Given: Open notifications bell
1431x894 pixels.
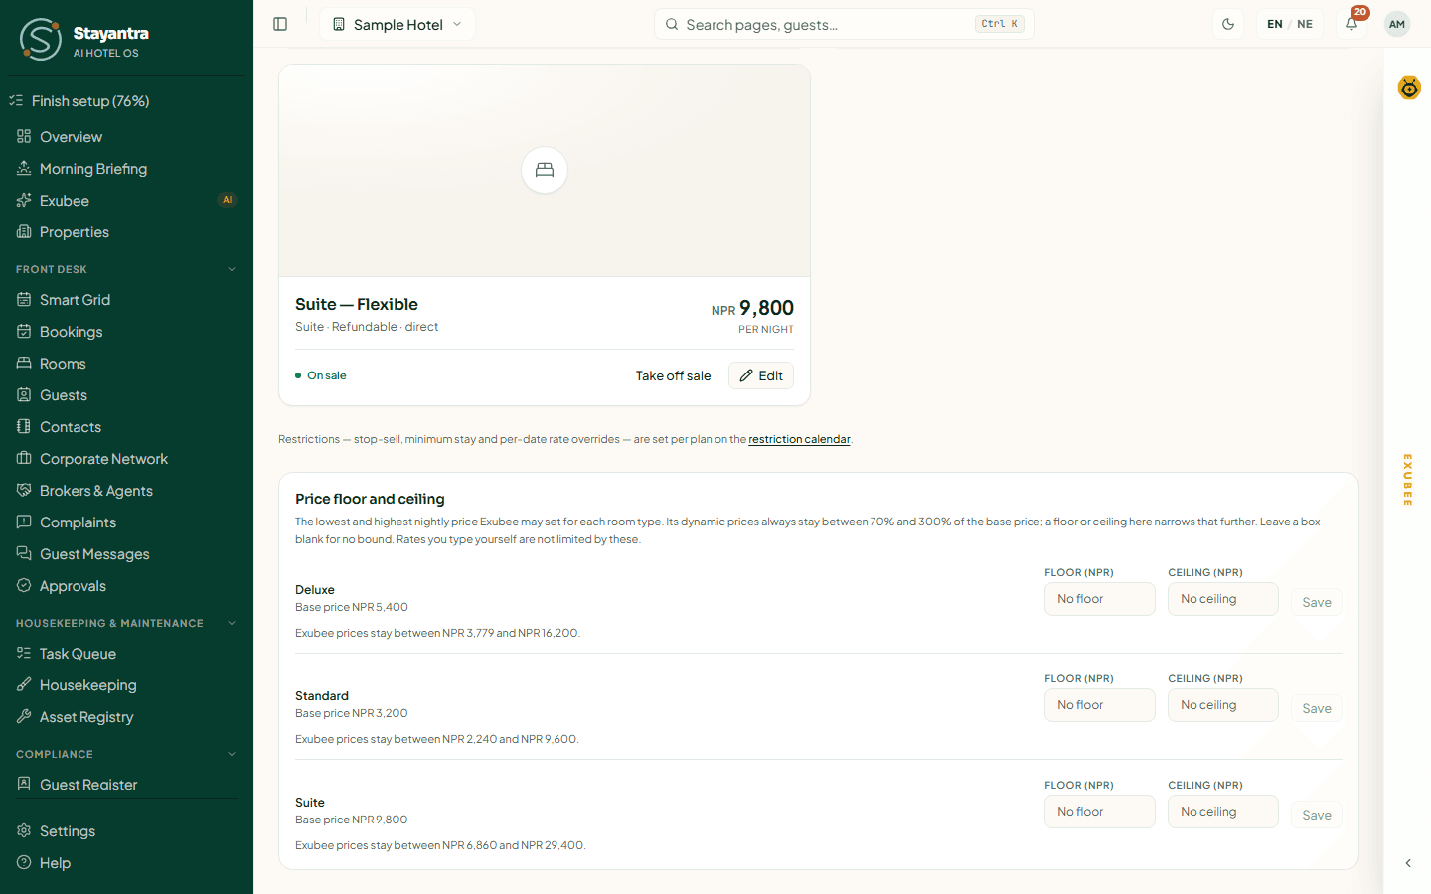Looking at the screenshot, I should point(1351,24).
